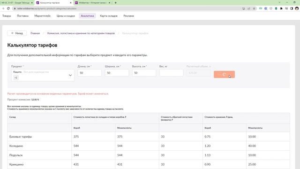Image resolution: width=300 pixels, height=169 pixels.
Task: Open a new tab with the plus icon
Action: pyautogui.click(x=116, y=3)
